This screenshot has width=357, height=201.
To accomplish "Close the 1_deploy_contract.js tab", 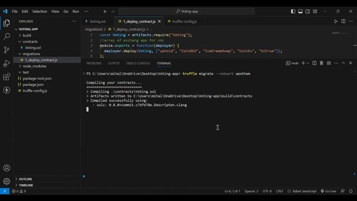I will point(160,21).
